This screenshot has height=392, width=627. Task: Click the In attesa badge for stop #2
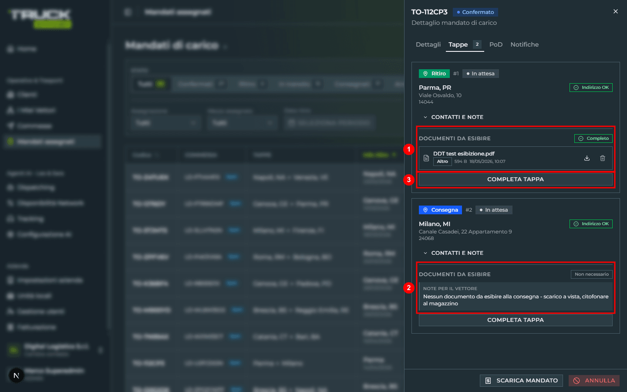[x=494, y=210]
